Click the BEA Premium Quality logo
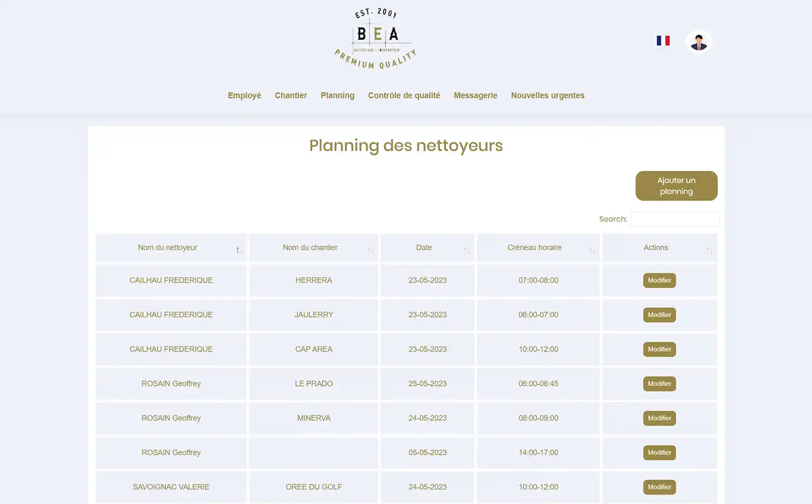The height and width of the screenshot is (504, 812). [375, 37]
